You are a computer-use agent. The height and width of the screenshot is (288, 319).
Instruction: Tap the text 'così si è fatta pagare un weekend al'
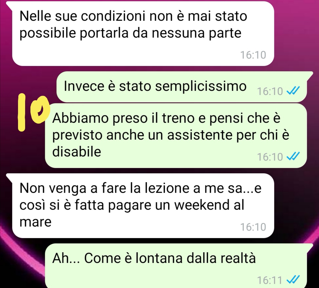(x=132, y=205)
